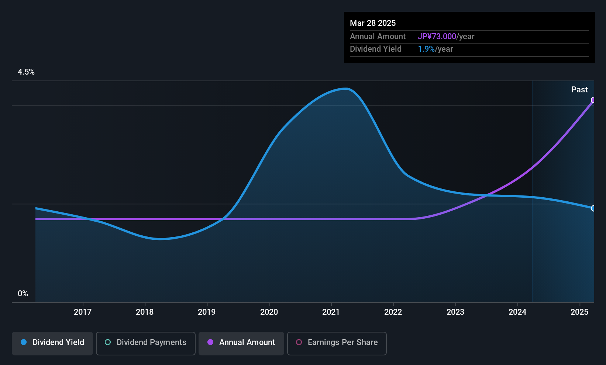Image resolution: width=606 pixels, height=365 pixels.
Task: Click the 2025 x-axis label
Action: click(579, 312)
